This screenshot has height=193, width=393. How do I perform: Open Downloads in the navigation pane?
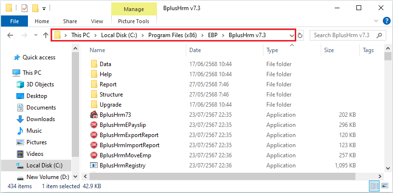coord(41,119)
